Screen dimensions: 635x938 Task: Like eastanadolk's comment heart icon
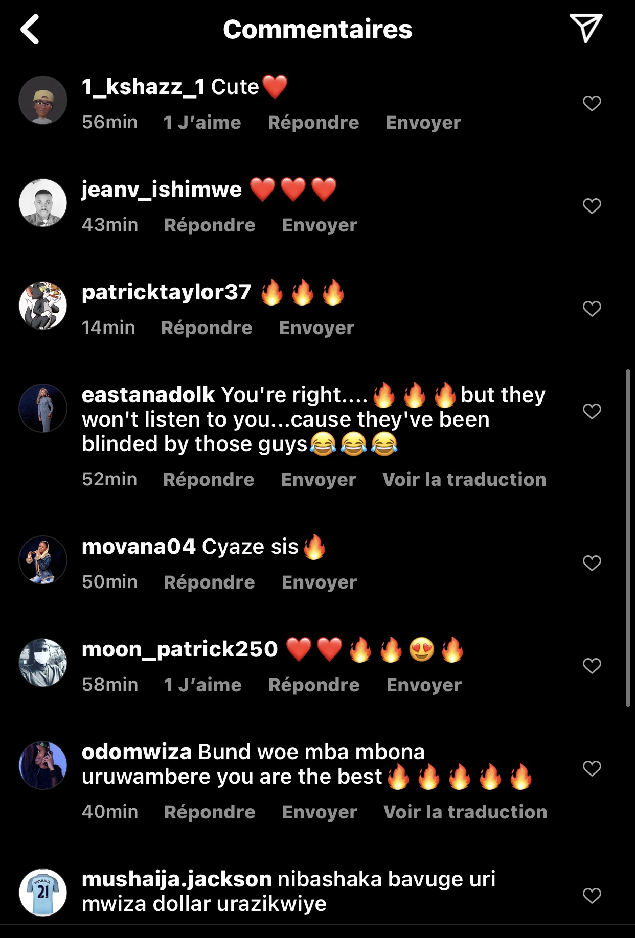point(592,411)
